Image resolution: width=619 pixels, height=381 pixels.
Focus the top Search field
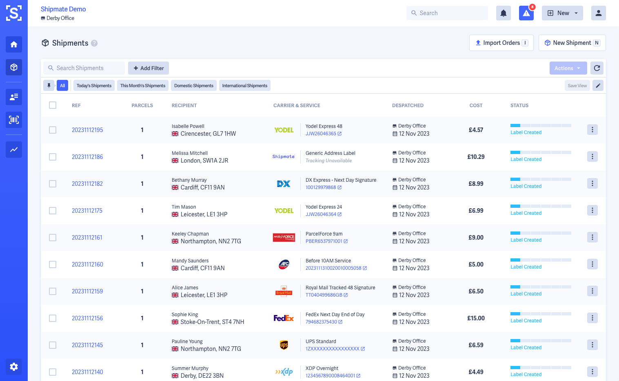[447, 13]
